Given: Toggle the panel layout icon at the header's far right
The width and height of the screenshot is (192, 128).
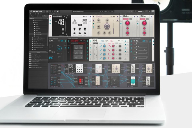Looking at the screenshot, I should pos(153,11).
